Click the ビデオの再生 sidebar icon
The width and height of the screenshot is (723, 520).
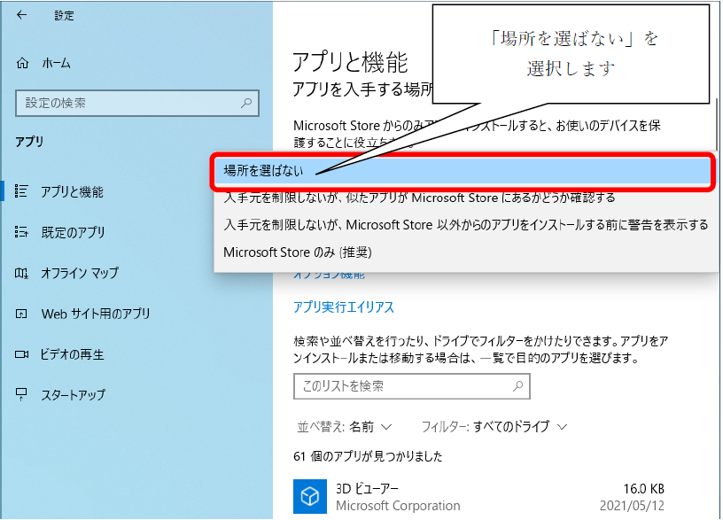tap(23, 354)
